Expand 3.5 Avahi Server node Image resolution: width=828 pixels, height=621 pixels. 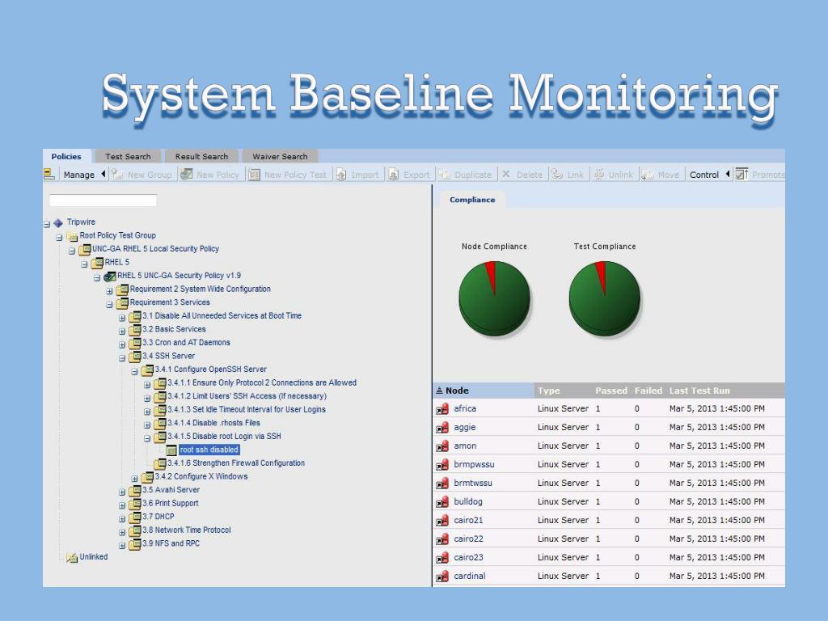tap(122, 492)
